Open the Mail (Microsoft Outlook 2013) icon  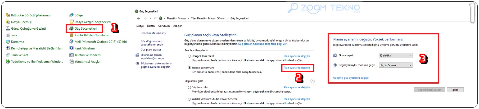(x=71, y=42)
